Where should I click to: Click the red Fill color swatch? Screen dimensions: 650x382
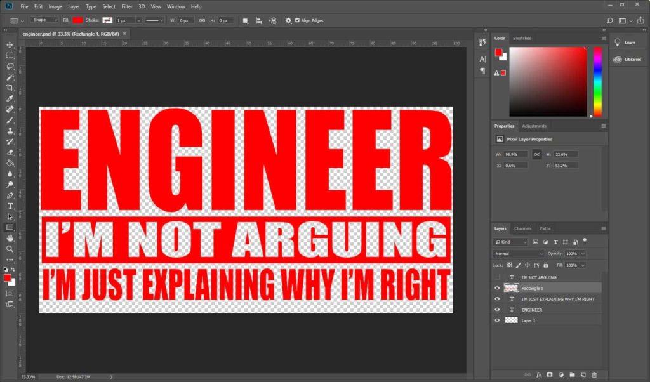point(77,20)
